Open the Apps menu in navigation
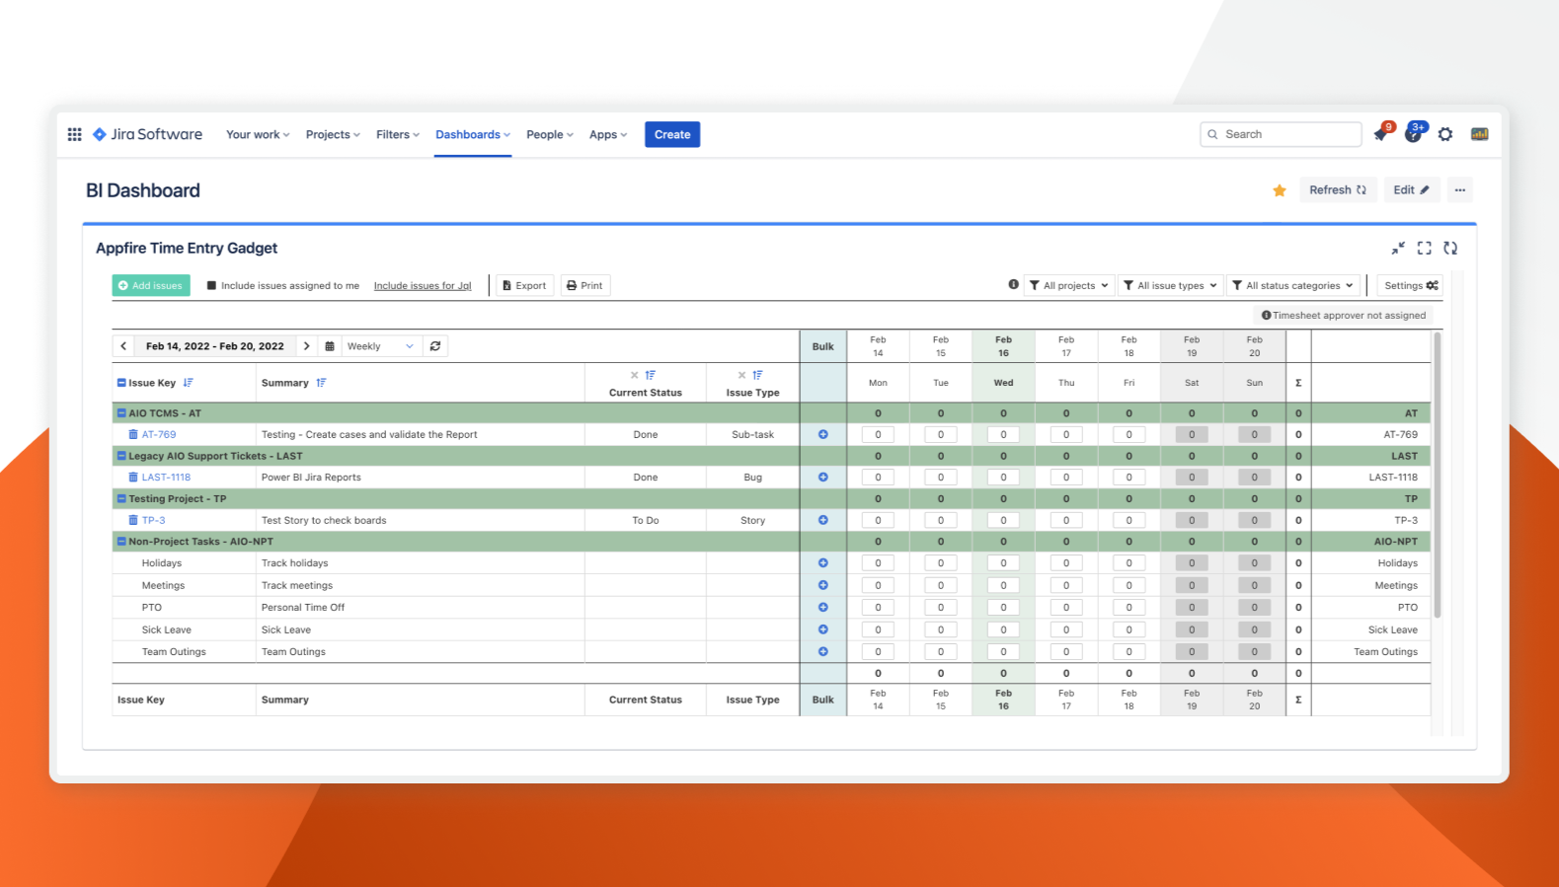 click(x=607, y=135)
